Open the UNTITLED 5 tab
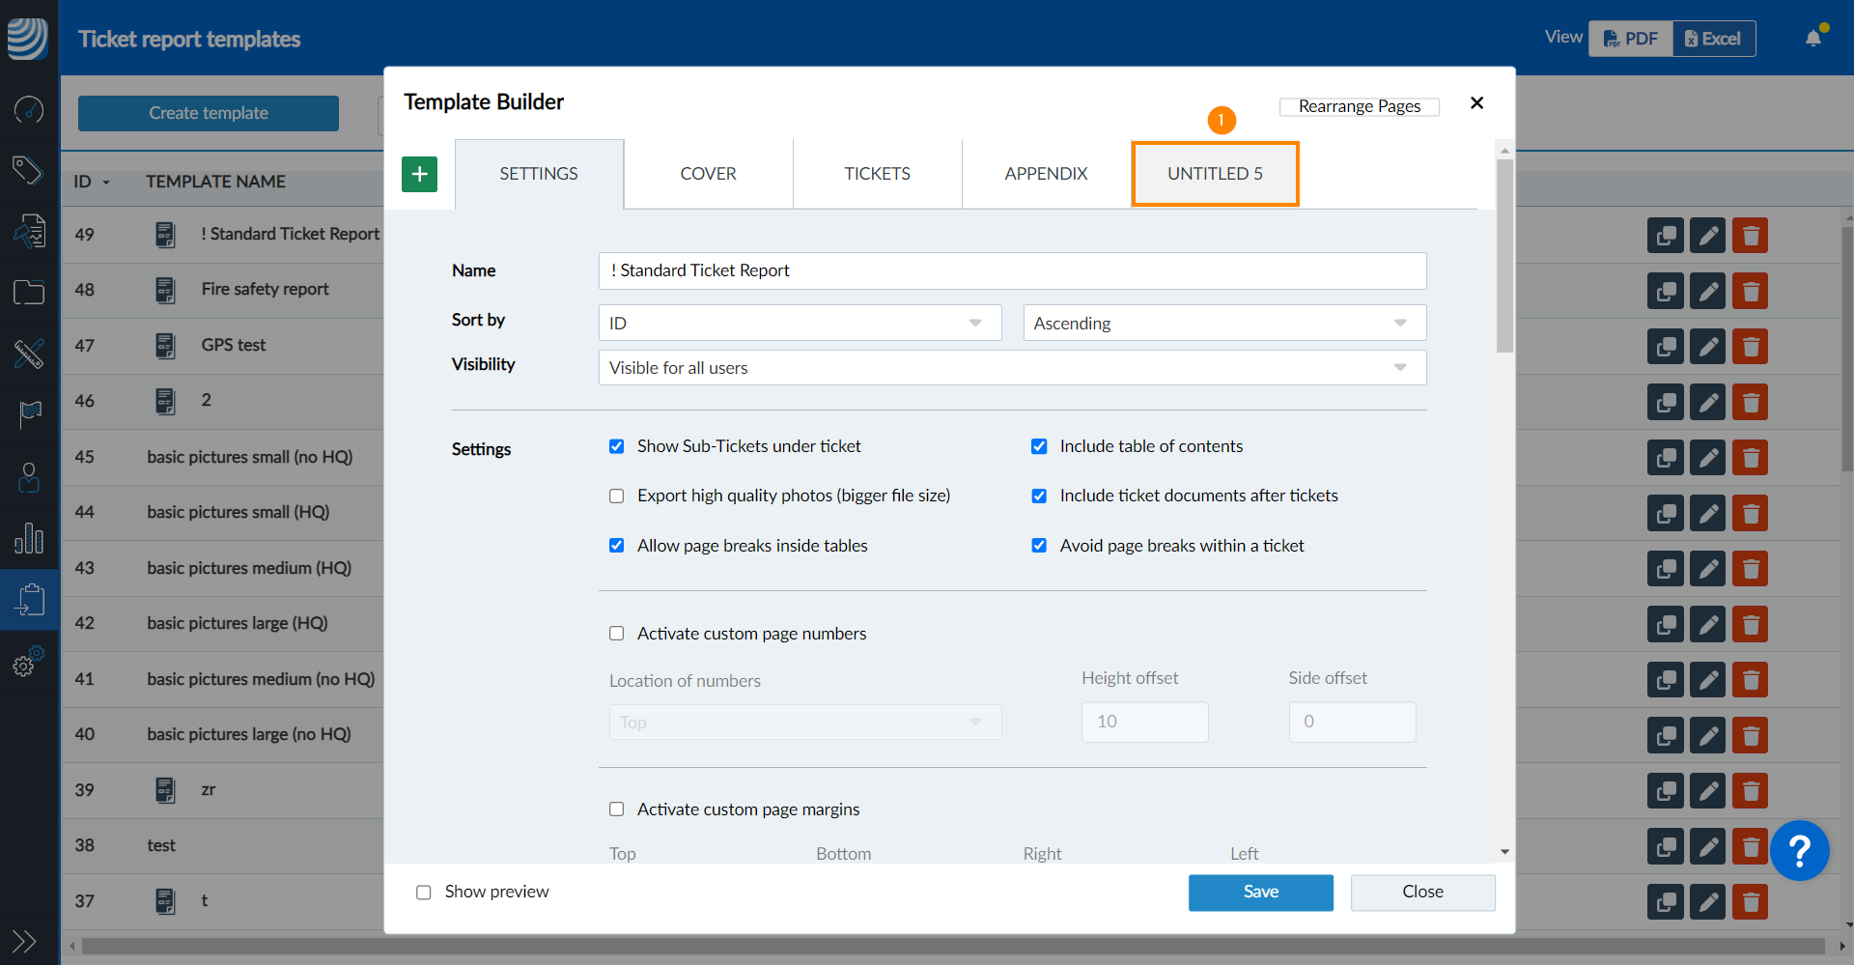Image resolution: width=1854 pixels, height=965 pixels. [x=1215, y=174]
